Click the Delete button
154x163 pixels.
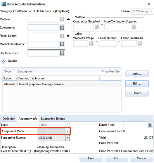coord(137,93)
